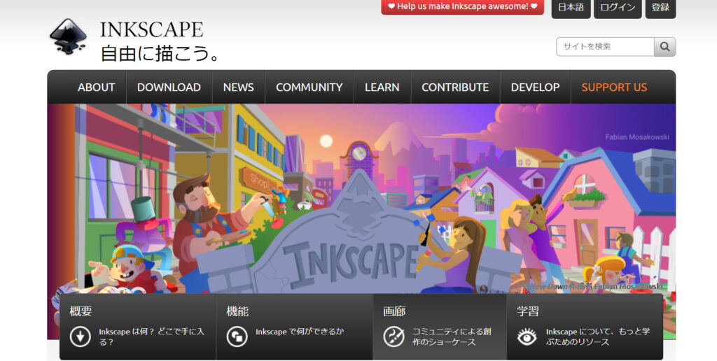Viewport: 717px width, 361px height.
Task: Click the INKSCAPE site title text
Action: (151, 30)
